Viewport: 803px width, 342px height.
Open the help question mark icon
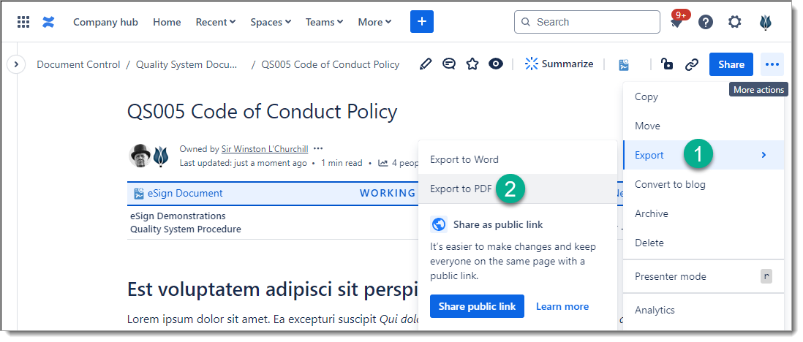[x=706, y=22]
